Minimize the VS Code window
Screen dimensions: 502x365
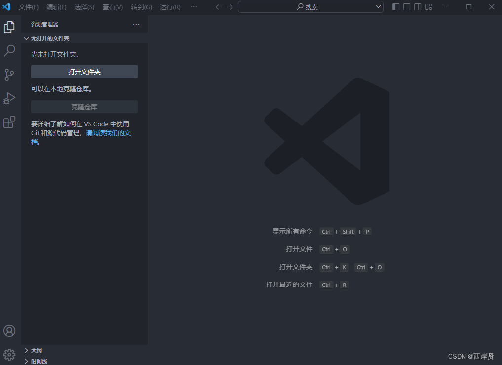click(x=446, y=7)
